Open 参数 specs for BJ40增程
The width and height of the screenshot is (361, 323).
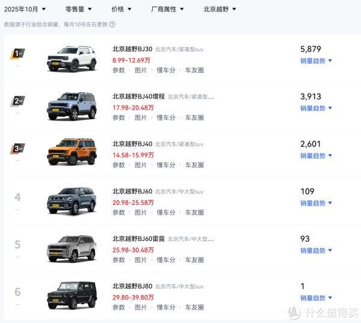coord(119,118)
